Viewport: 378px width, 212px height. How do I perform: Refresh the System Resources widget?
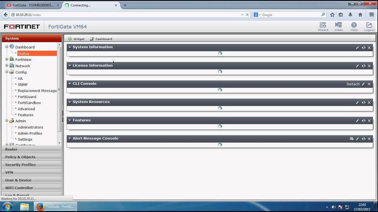point(364,102)
